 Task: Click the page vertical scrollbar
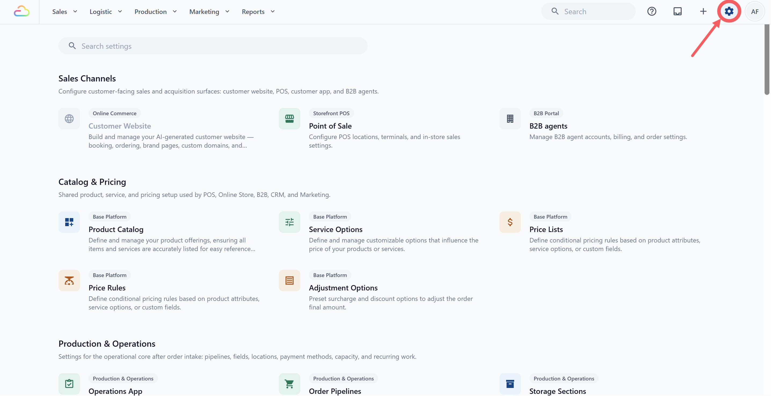(x=766, y=59)
